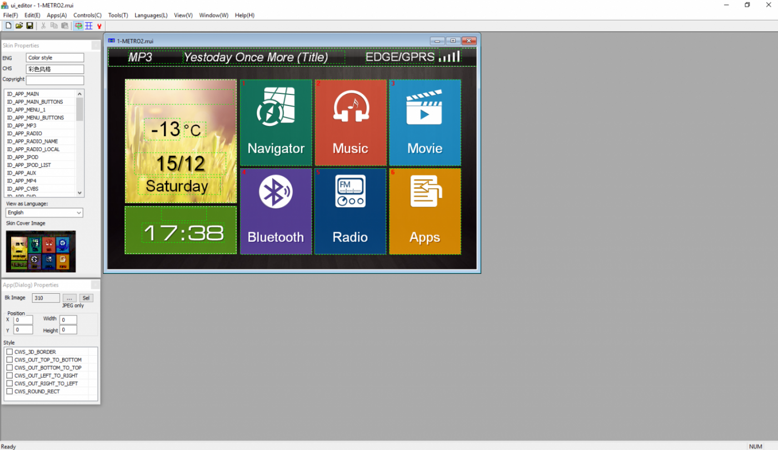Enable the CWS_3D_BORDER checkbox

point(9,352)
